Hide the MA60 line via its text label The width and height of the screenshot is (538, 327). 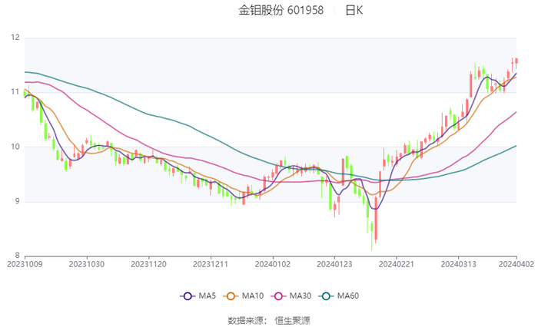pos(348,296)
